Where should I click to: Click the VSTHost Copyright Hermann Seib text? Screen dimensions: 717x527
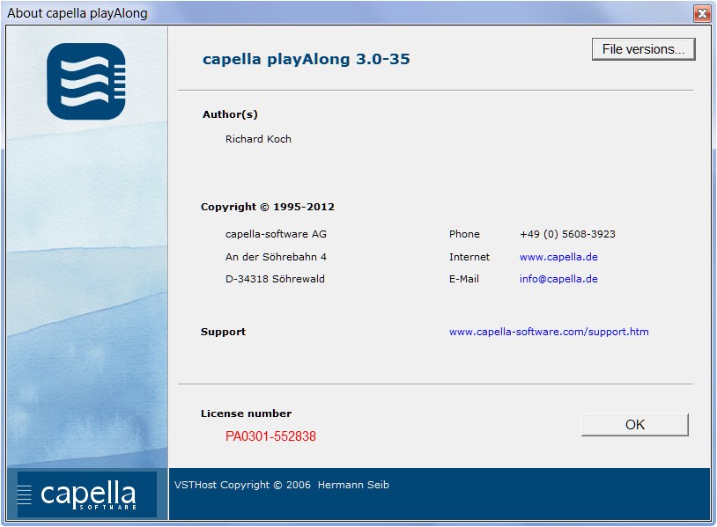pos(281,485)
